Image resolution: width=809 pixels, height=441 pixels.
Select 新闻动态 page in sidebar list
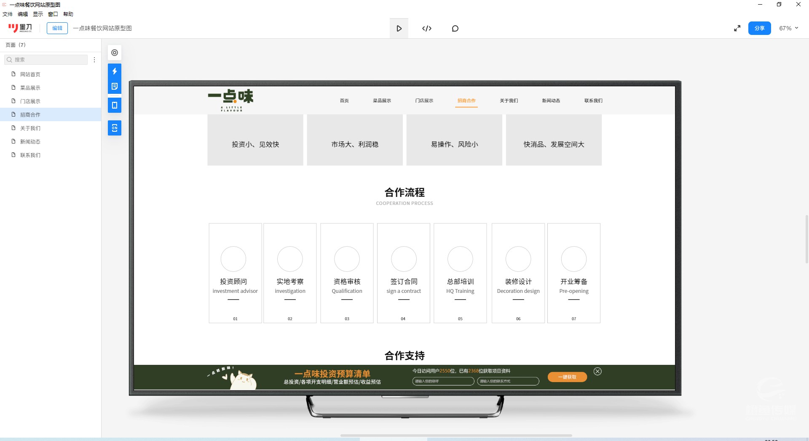51,141
